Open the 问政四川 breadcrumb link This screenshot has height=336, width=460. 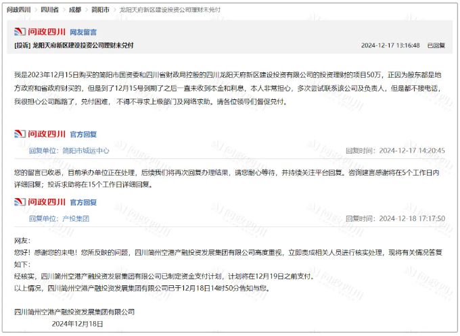(x=19, y=9)
